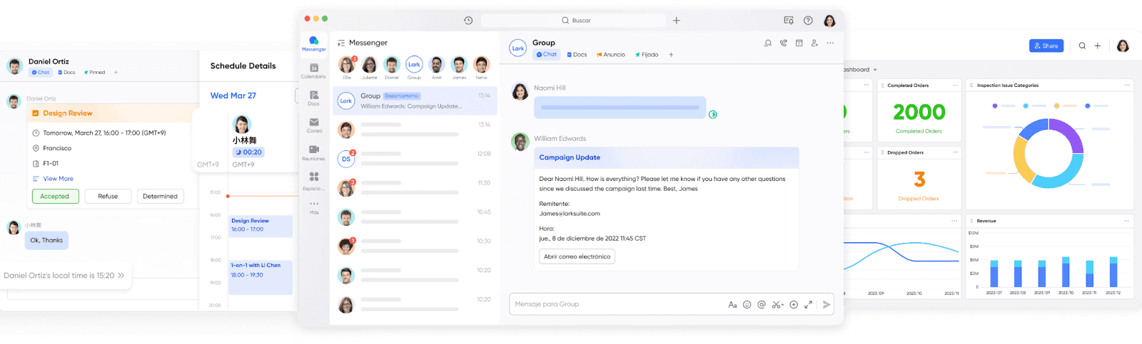
Task: Open the text formatting Aa icon
Action: coord(732,305)
